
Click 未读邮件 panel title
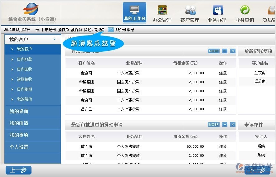(254, 125)
